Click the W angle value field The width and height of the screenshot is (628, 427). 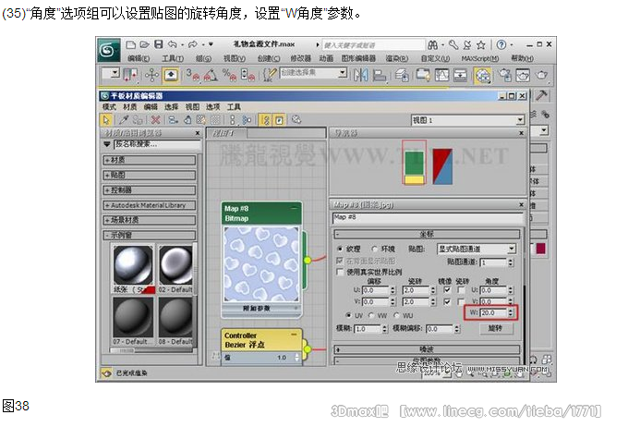pos(493,312)
